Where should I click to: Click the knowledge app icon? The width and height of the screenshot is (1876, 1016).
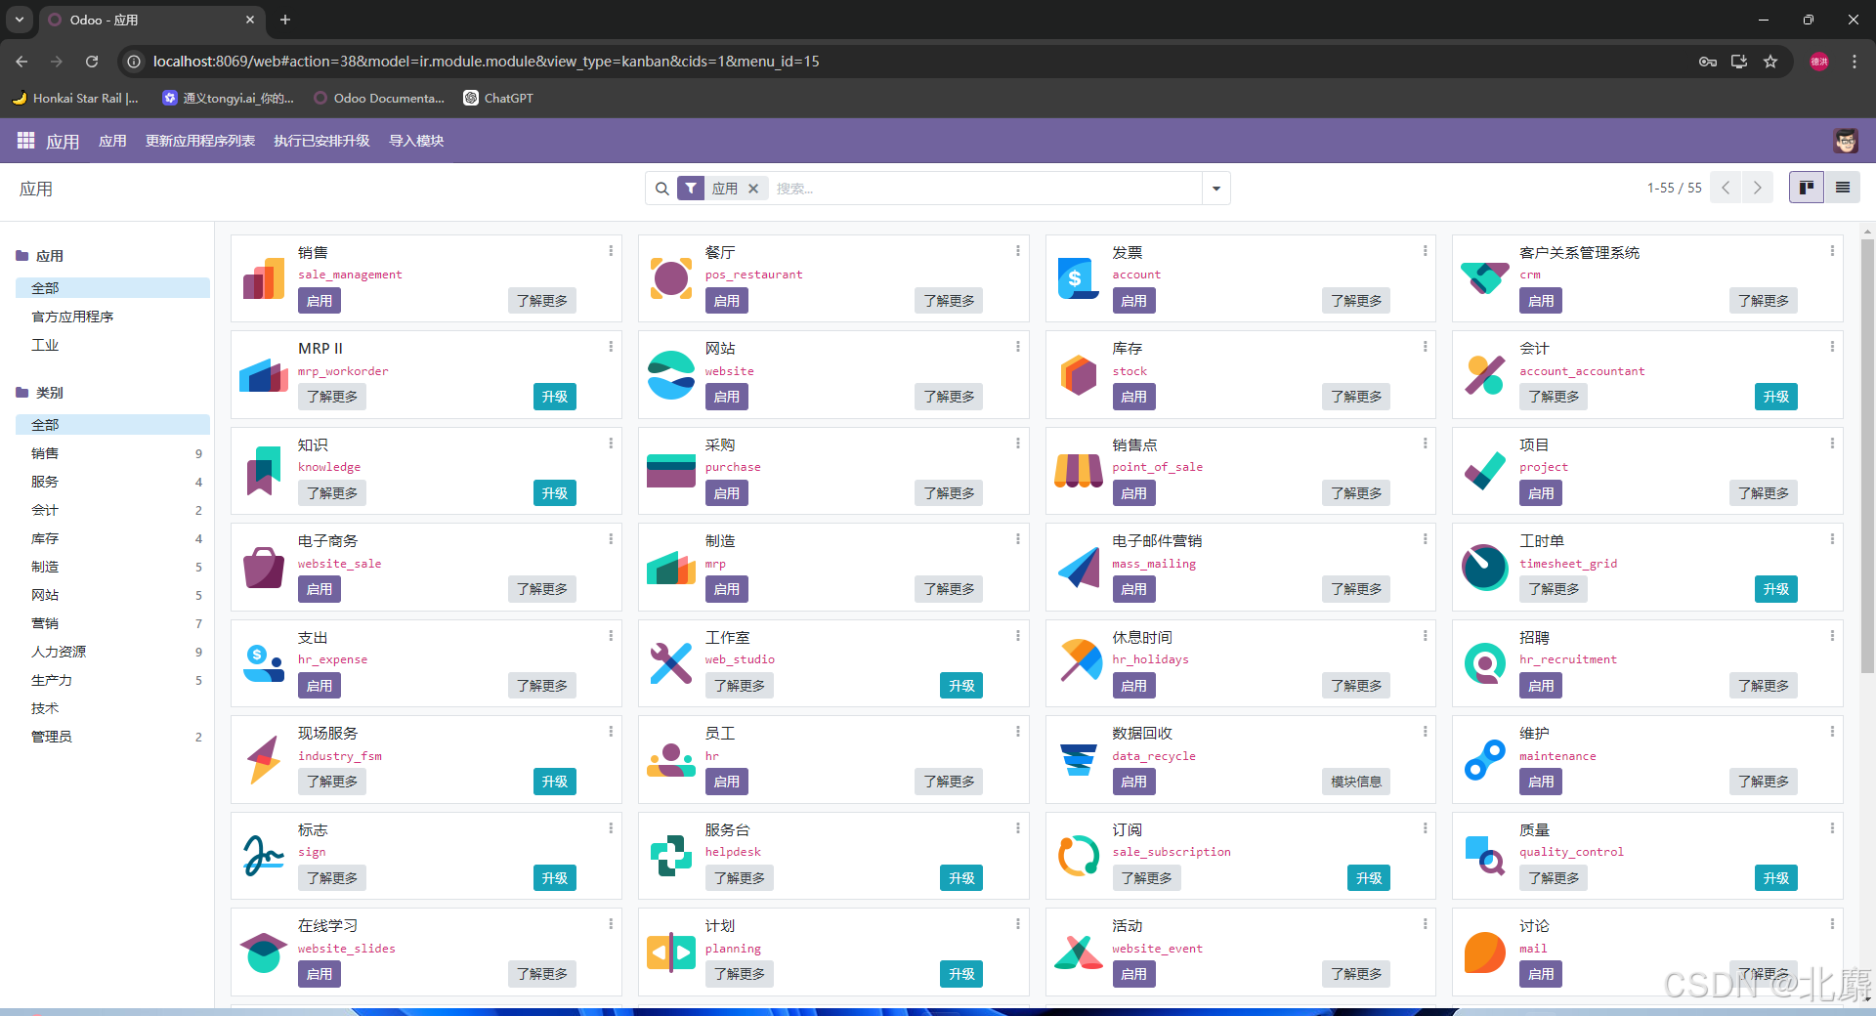pyautogui.click(x=264, y=471)
